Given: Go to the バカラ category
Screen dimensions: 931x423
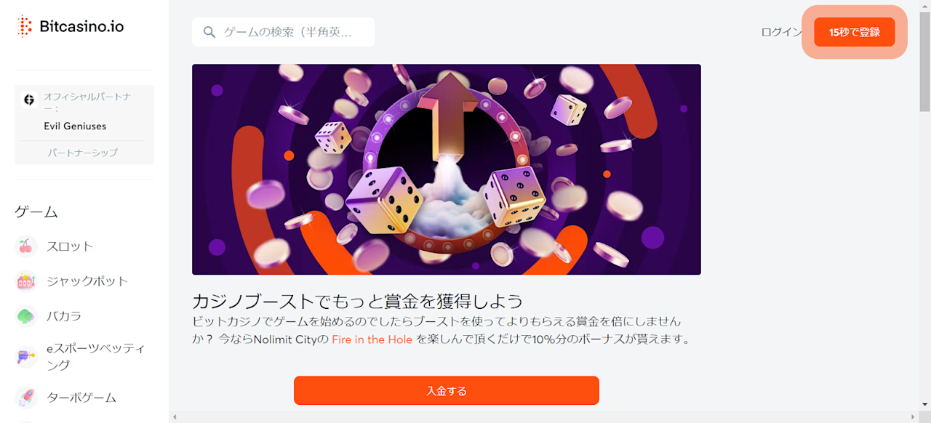Looking at the screenshot, I should pos(64,316).
